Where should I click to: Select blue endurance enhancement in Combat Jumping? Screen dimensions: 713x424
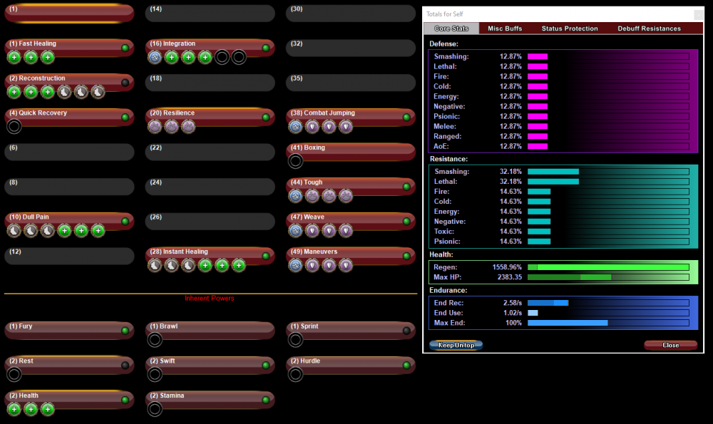295,127
